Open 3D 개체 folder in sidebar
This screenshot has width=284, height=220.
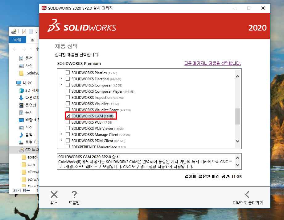[29, 90]
